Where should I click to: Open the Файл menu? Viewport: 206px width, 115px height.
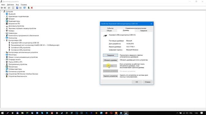tap(3, 5)
